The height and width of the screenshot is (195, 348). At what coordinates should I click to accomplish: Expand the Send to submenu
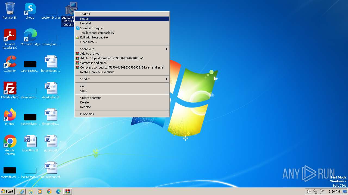[122, 79]
